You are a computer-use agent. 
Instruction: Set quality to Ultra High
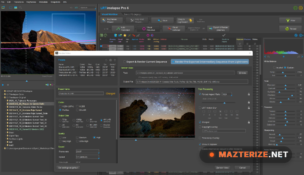point(77,141)
